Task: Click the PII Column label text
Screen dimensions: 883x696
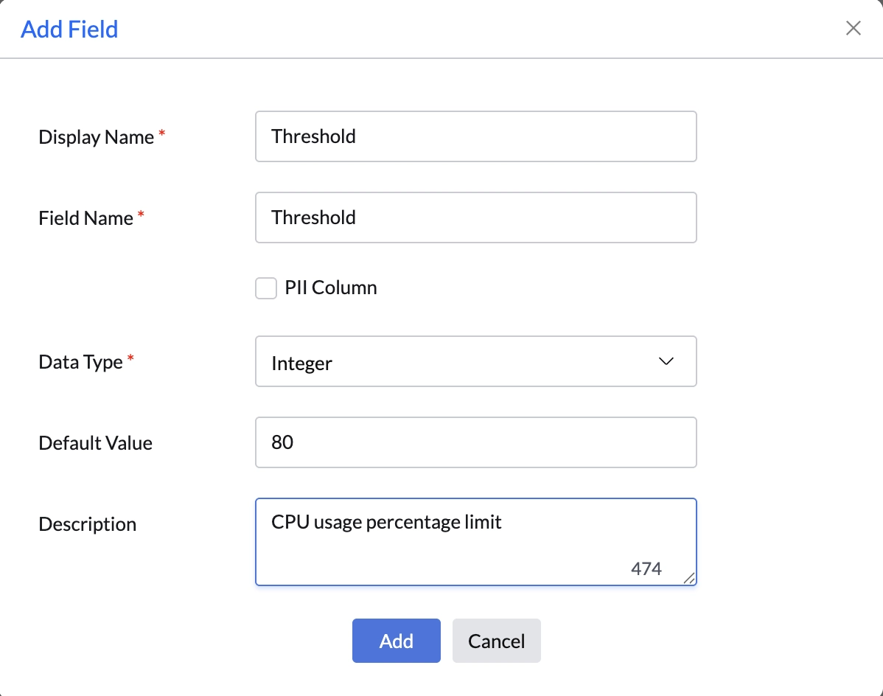Action: click(331, 288)
